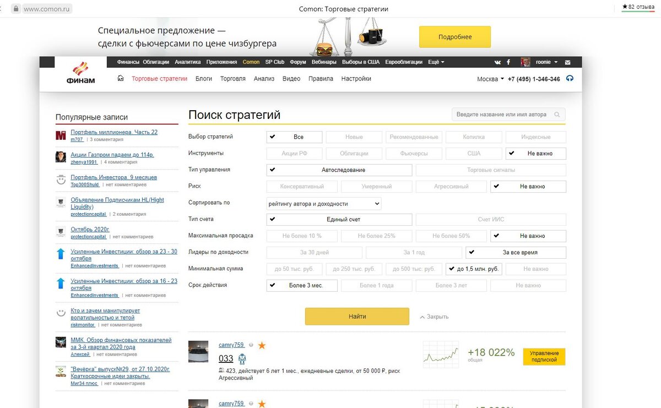Select the Все strategies option

tap(294, 137)
